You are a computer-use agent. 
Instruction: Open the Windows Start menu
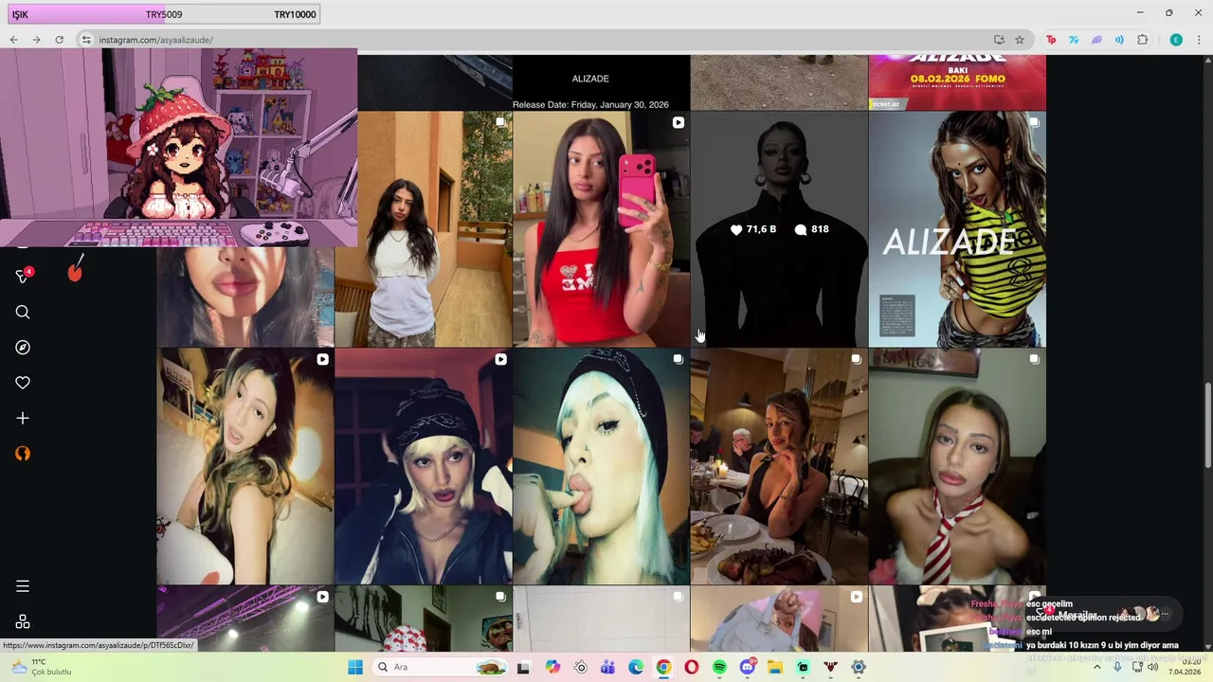355,667
